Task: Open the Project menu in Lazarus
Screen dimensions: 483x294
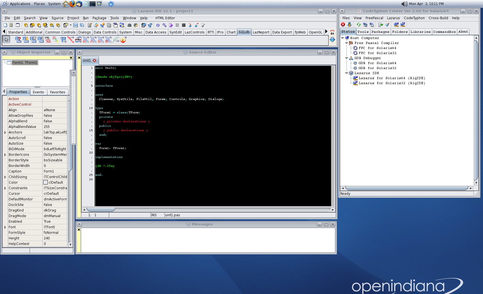Action: [x=73, y=18]
